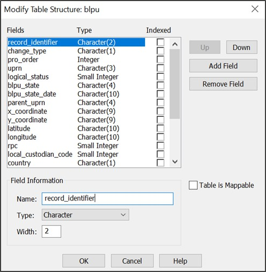Viewport: 266px width, 272px height.
Task: Check Indexed box for latitude
Action: pos(160,129)
